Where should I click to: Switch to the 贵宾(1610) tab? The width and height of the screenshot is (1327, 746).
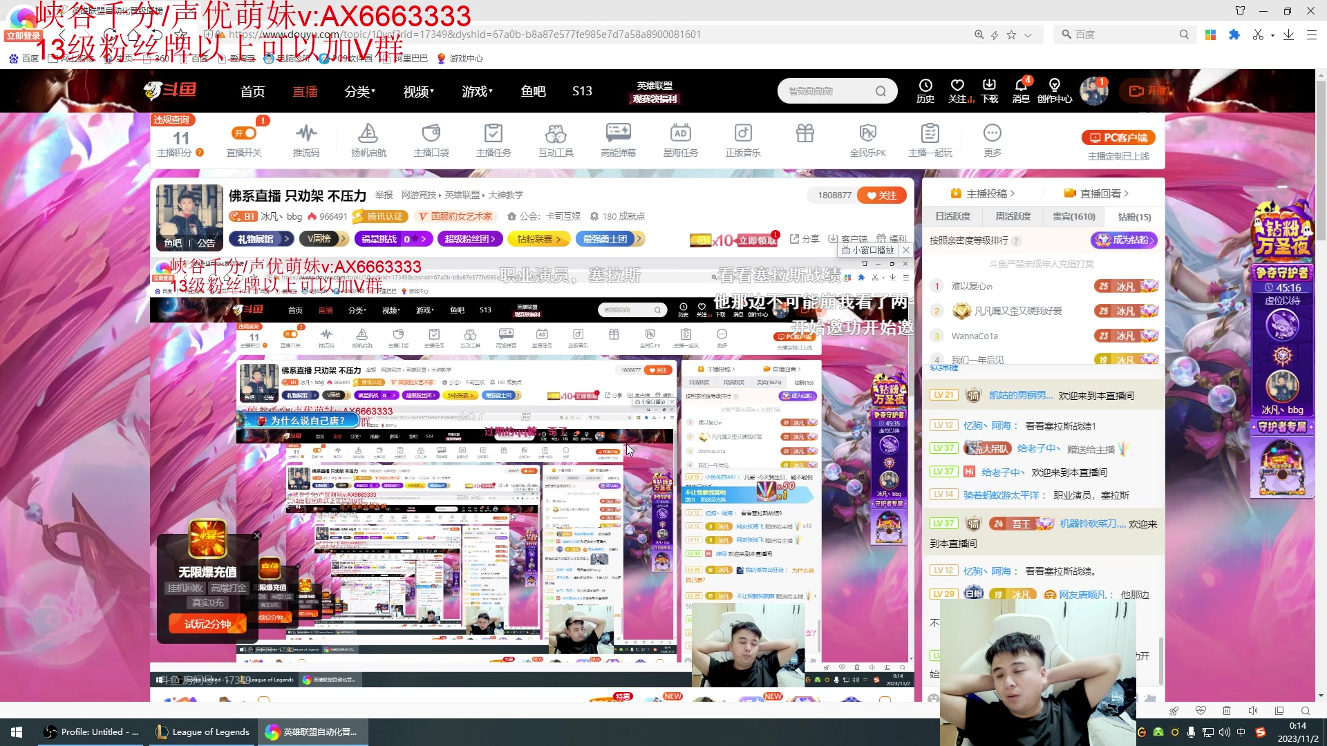click(x=1073, y=217)
